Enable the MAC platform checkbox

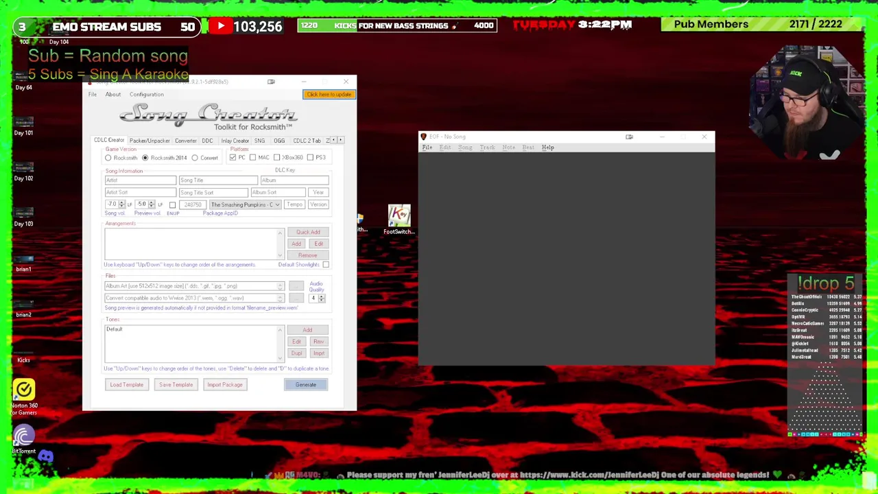pyautogui.click(x=252, y=158)
